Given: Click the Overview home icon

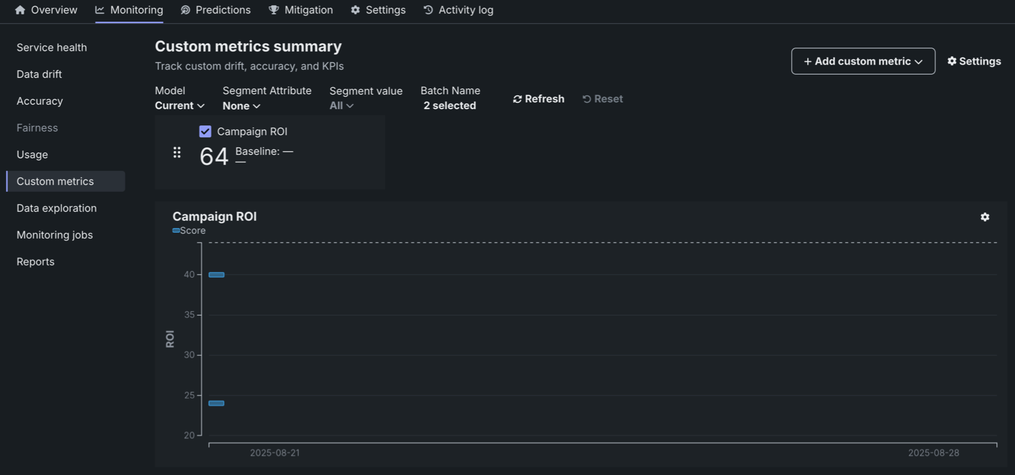Looking at the screenshot, I should (20, 10).
